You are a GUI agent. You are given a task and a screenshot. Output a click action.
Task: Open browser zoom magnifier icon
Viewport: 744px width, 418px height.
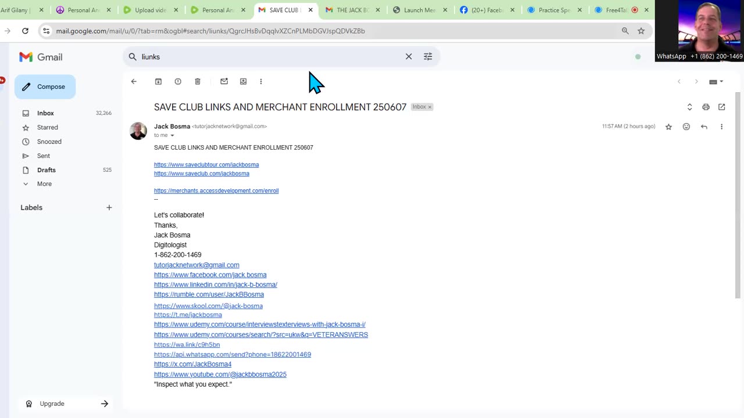(x=625, y=31)
